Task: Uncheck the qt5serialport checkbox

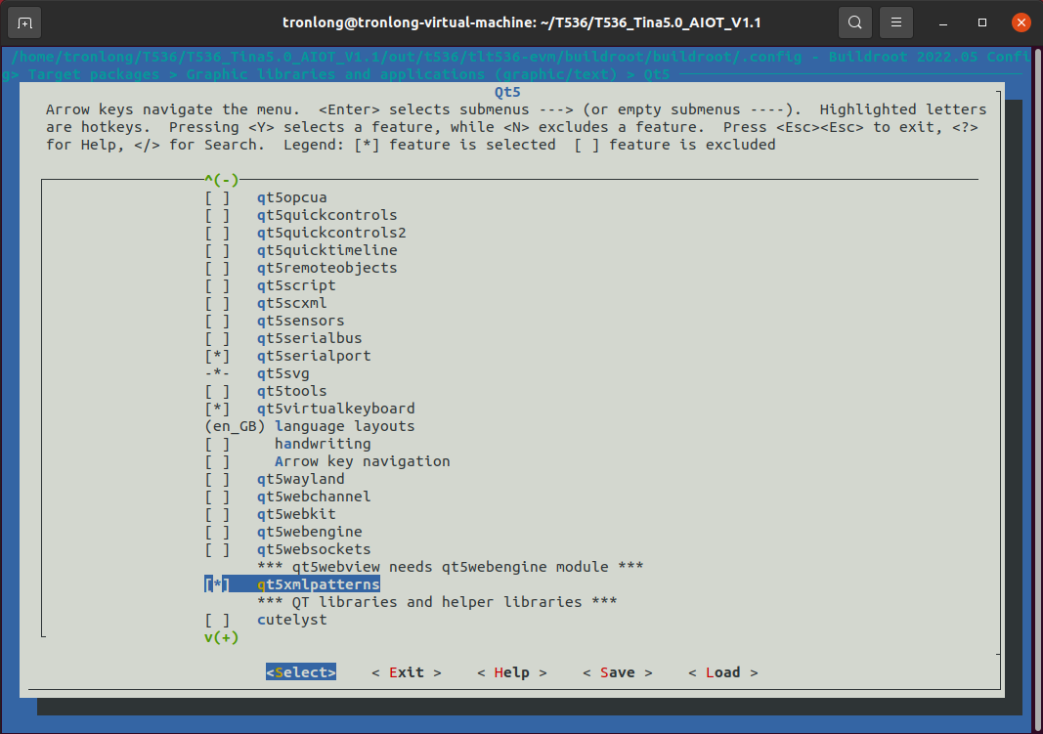Action: pos(218,357)
